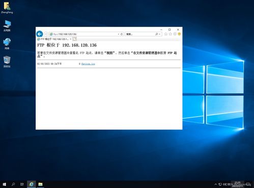
Task: Click the yellow smiley feedback icon
Action: [179, 34]
